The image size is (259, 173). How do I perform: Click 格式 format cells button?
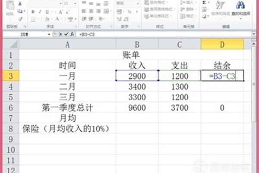pos(188,16)
